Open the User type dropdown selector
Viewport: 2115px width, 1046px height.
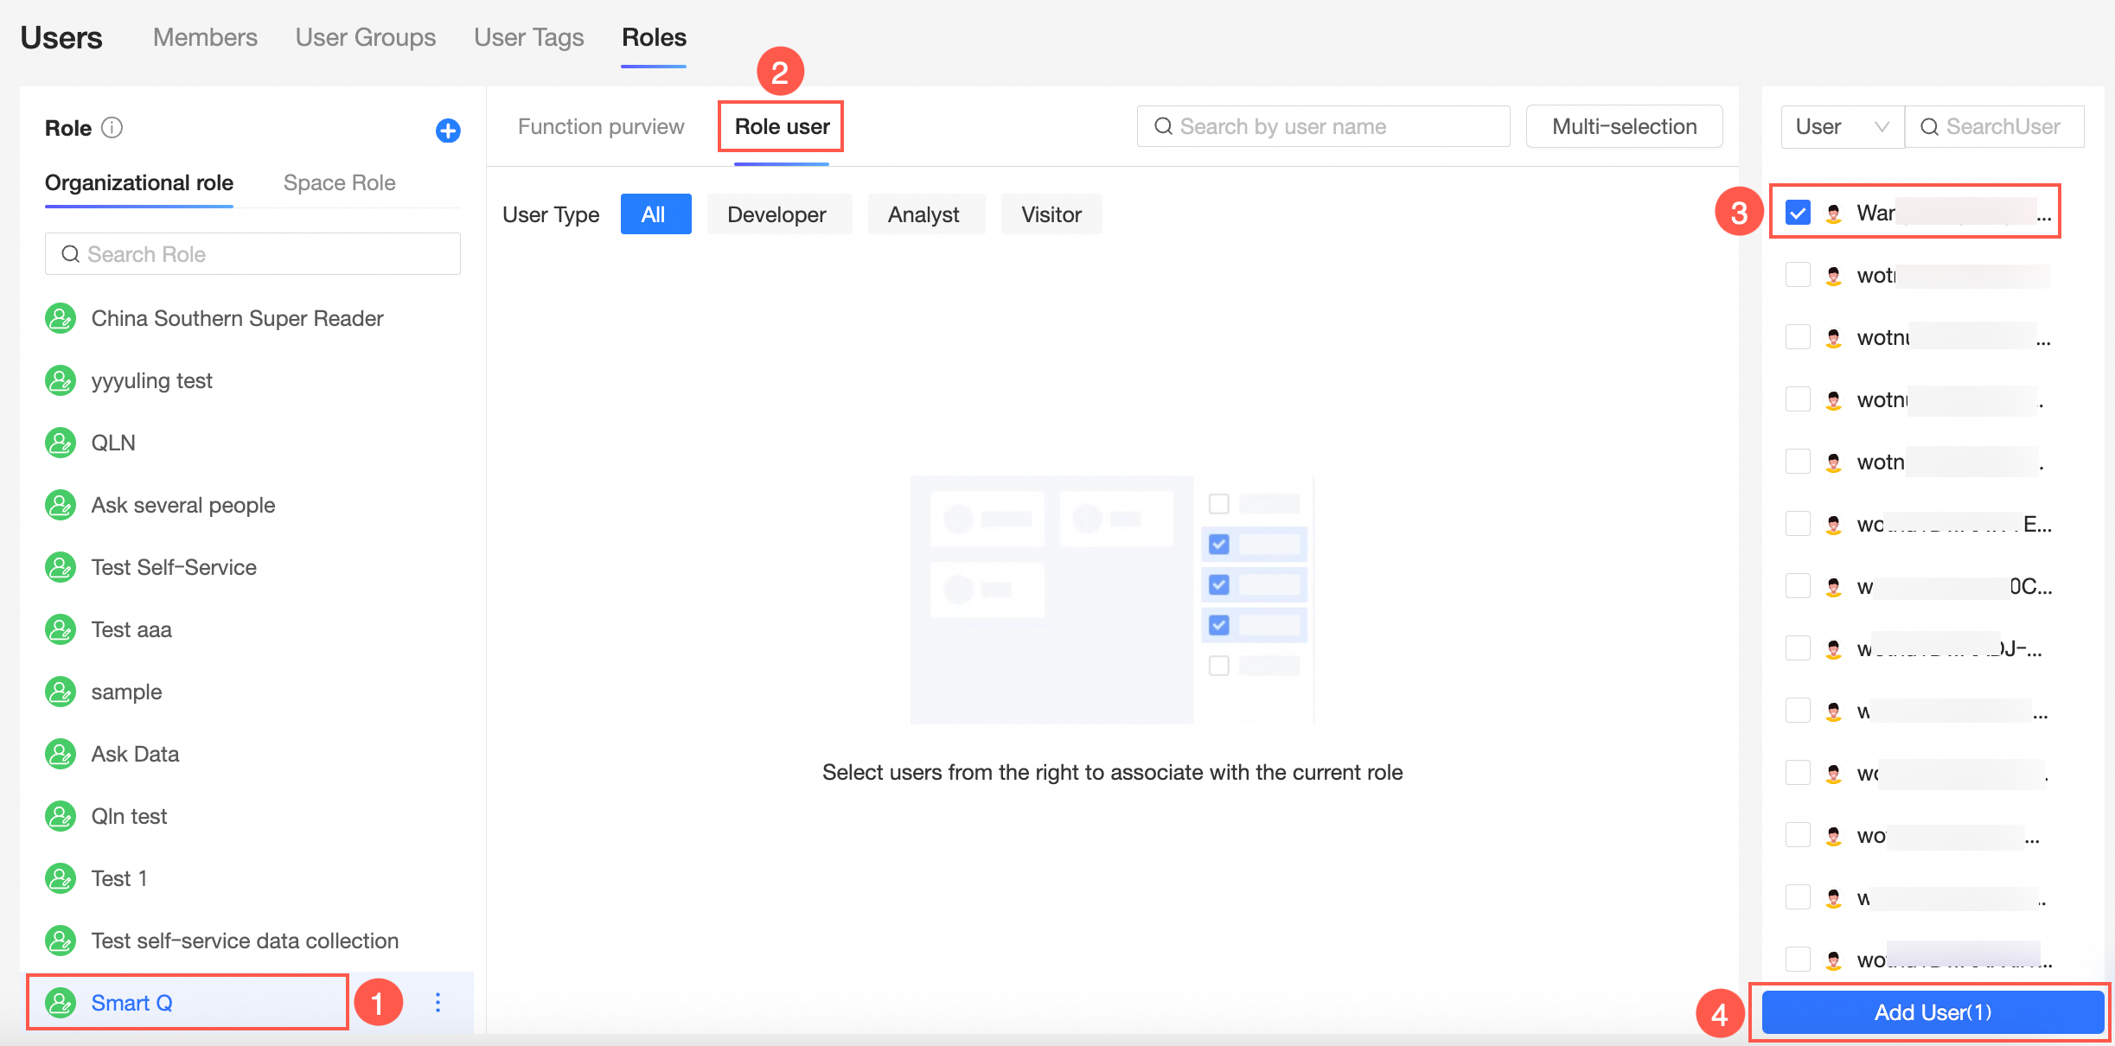click(x=1842, y=127)
